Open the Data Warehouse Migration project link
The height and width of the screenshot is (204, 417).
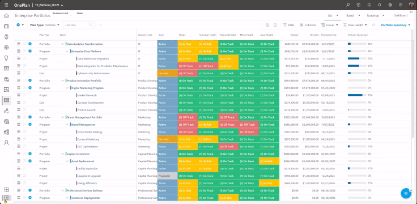click(93, 58)
